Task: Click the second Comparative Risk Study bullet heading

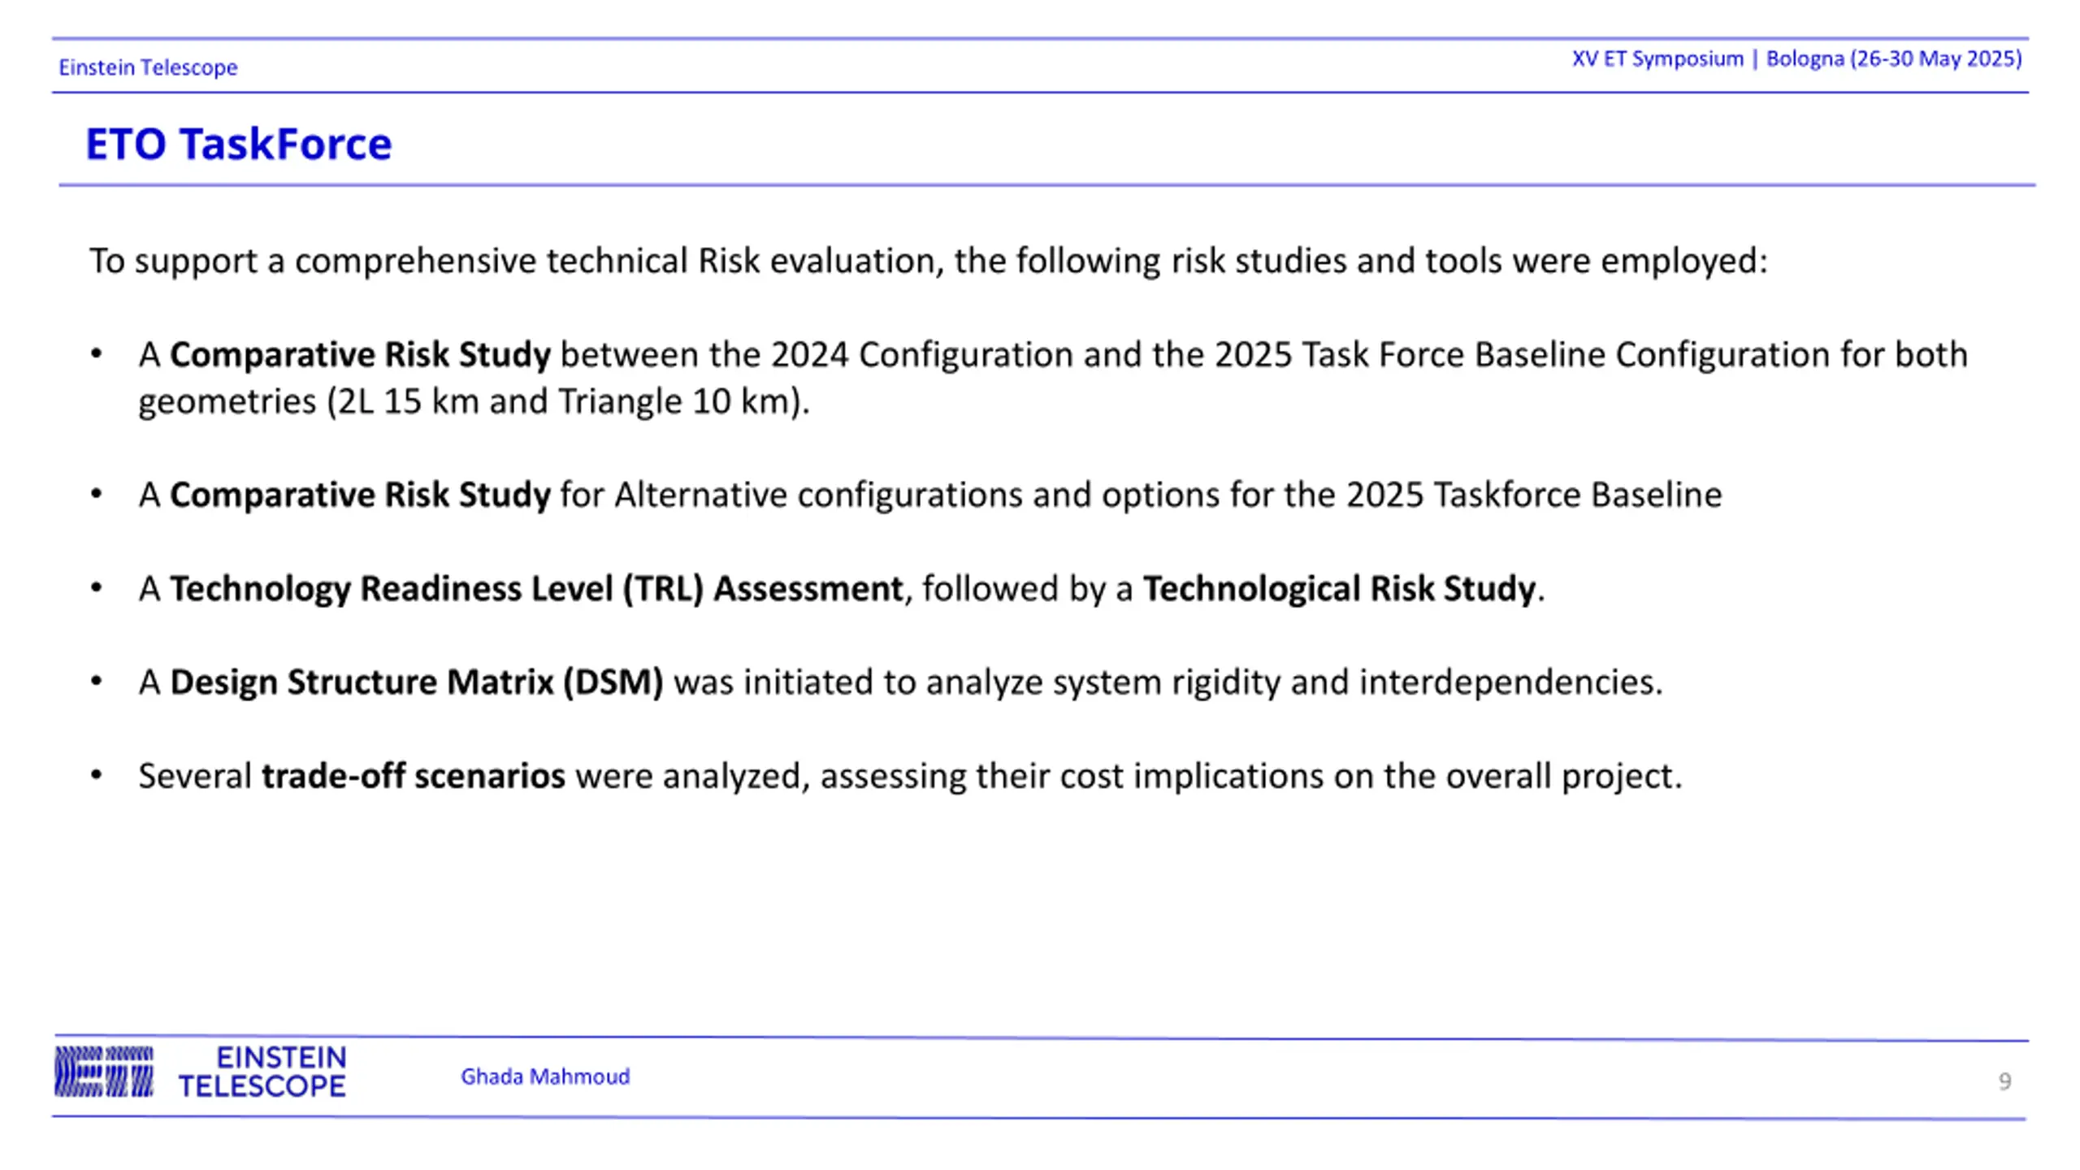Action: [360, 495]
